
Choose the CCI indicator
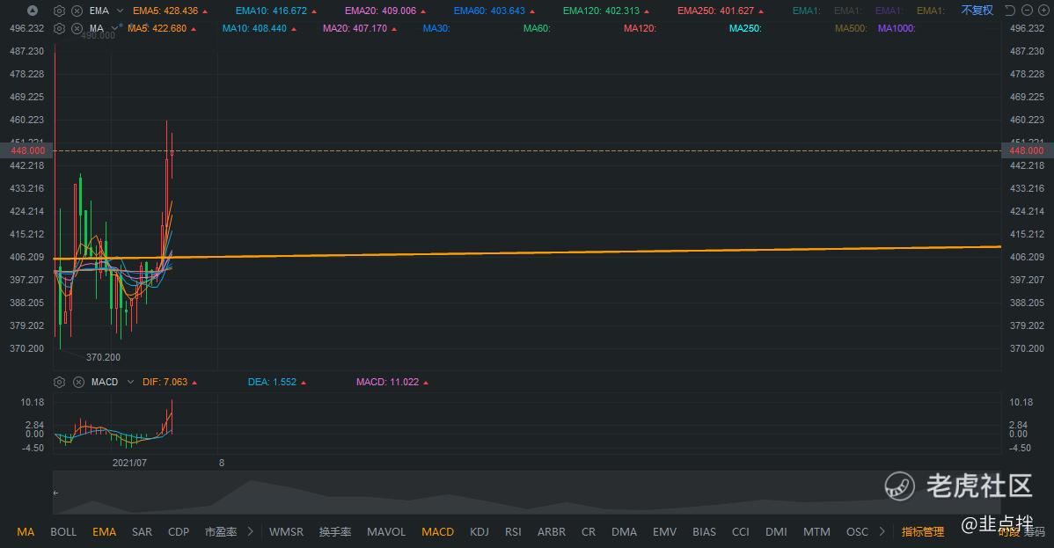(x=740, y=532)
